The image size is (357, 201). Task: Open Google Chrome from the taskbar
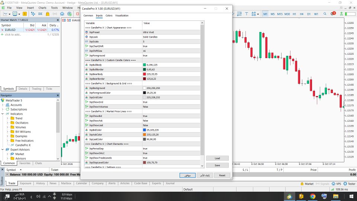pos(313,196)
